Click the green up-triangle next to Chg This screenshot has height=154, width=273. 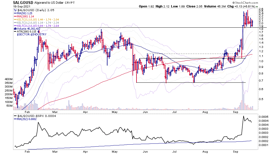coord(257,7)
